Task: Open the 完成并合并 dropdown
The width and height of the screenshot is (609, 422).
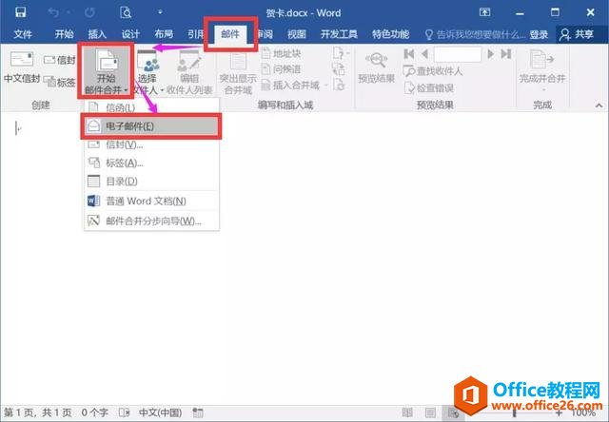Action: pos(542,70)
